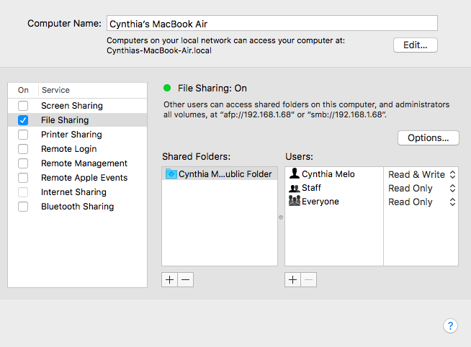
Task: Click the Everyone group icon
Action: (294, 202)
